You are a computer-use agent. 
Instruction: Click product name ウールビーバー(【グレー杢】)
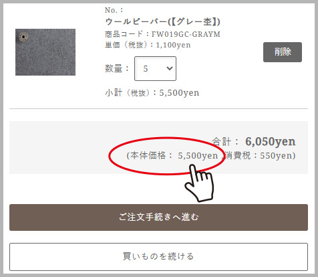(162, 21)
